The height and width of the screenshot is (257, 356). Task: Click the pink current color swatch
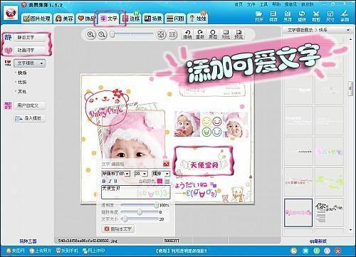point(160,182)
